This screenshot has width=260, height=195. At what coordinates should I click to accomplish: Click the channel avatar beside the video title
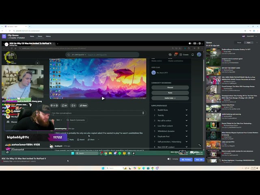pyautogui.click(x=6, y=44)
